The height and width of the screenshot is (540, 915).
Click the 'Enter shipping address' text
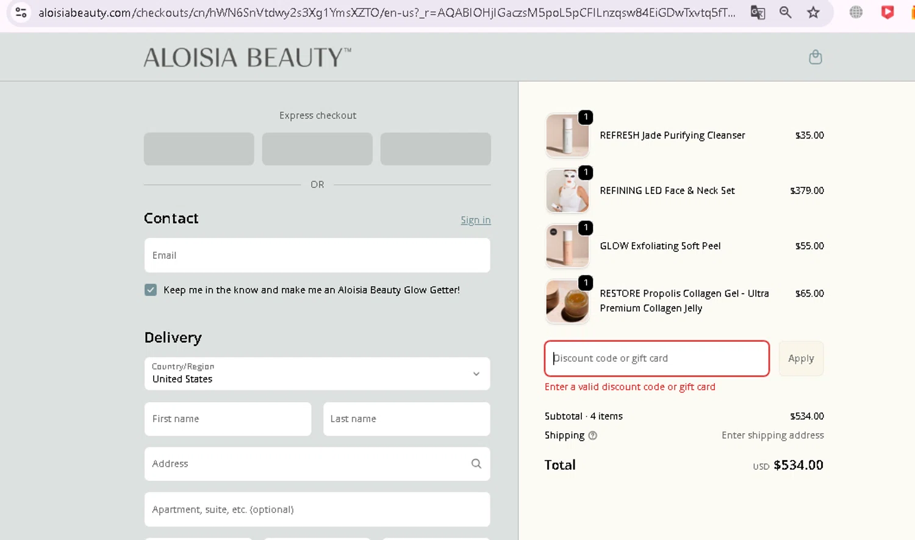773,435
